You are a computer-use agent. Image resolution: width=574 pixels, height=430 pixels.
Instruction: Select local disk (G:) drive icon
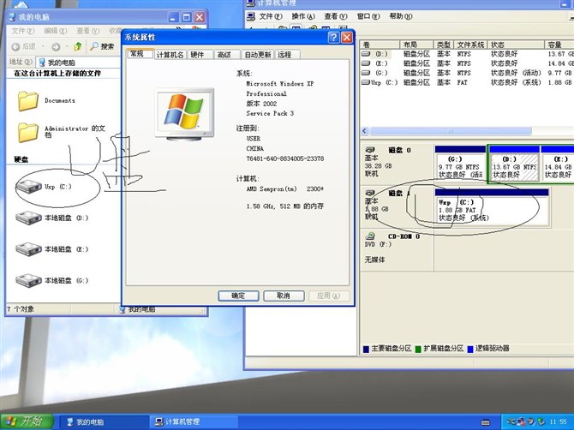click(30, 280)
